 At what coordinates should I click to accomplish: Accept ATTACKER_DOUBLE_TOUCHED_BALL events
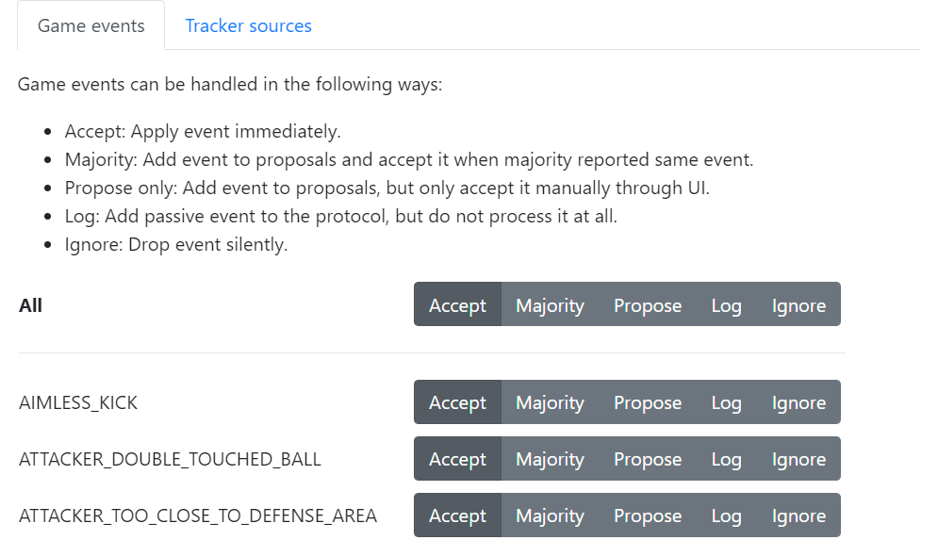[x=457, y=459]
